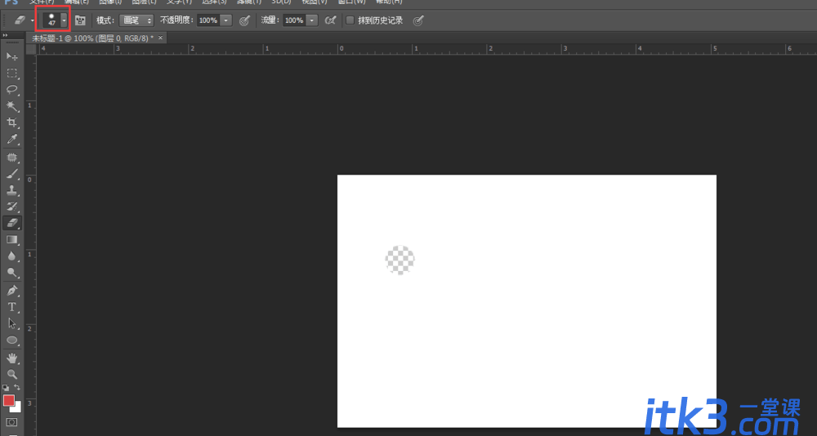Select the Lasso tool

[12, 90]
